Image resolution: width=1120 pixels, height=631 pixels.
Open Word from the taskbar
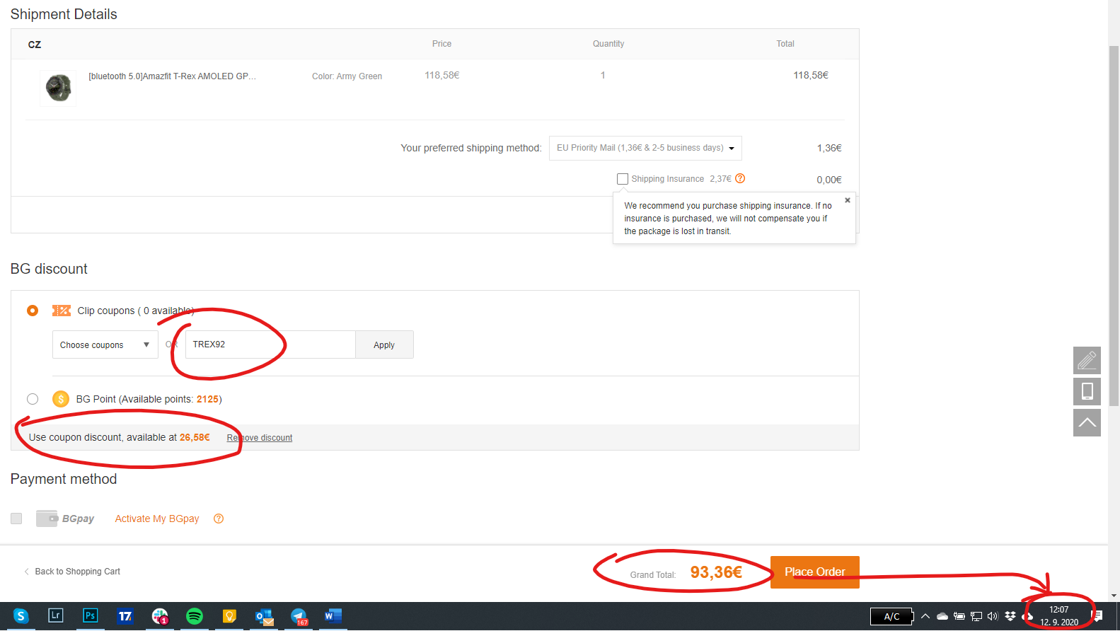[x=333, y=615]
